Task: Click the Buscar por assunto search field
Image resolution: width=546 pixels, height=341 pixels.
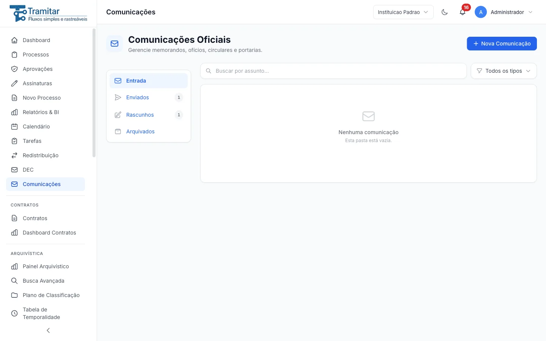Action: tap(333, 71)
